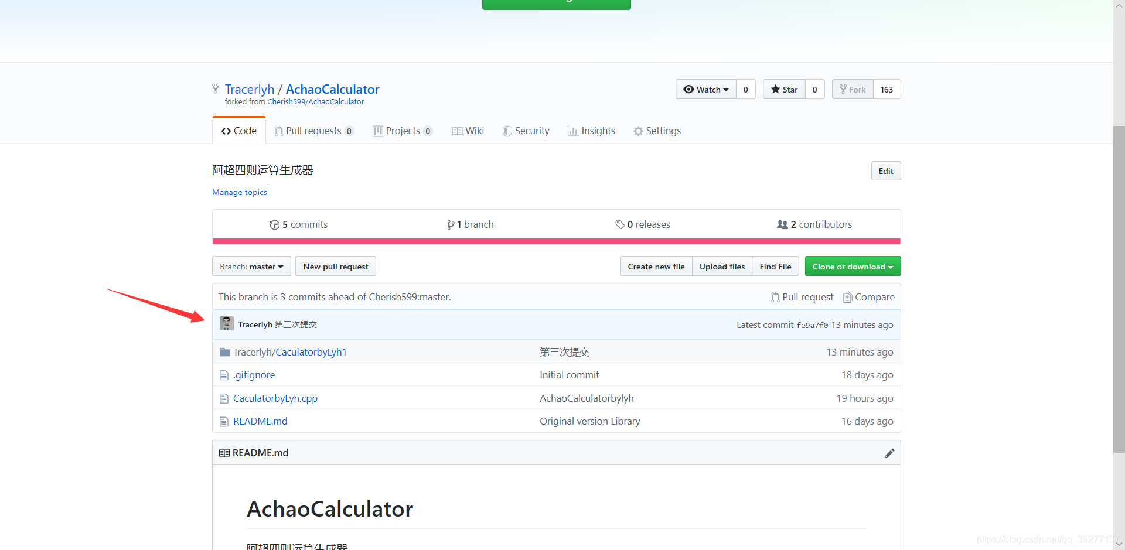Click the branch icon beside 1 branch
Image resolution: width=1125 pixels, height=550 pixels.
[451, 225]
